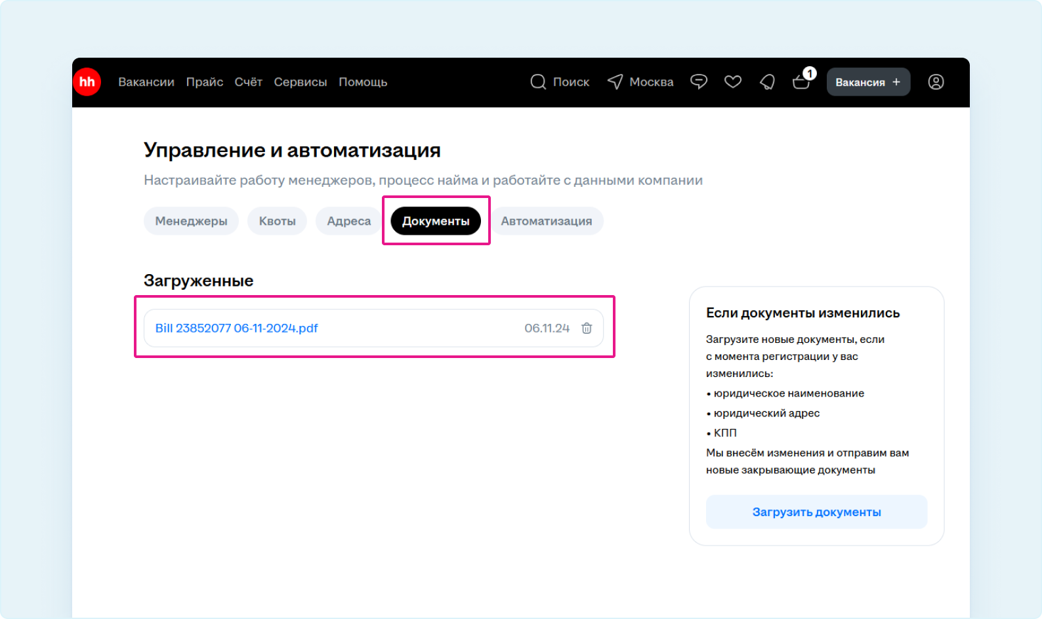
Task: Click the 06.11.24 document date
Action: tap(547, 328)
